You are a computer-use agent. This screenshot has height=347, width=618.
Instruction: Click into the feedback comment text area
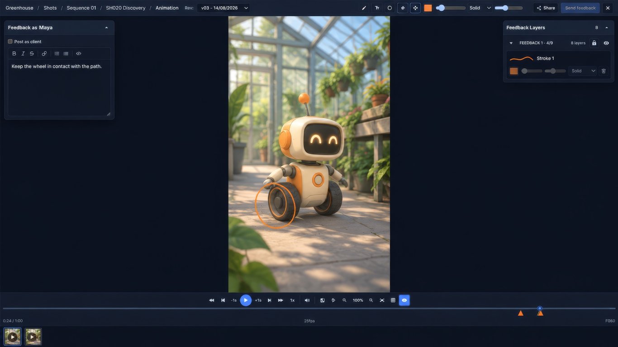tap(59, 88)
